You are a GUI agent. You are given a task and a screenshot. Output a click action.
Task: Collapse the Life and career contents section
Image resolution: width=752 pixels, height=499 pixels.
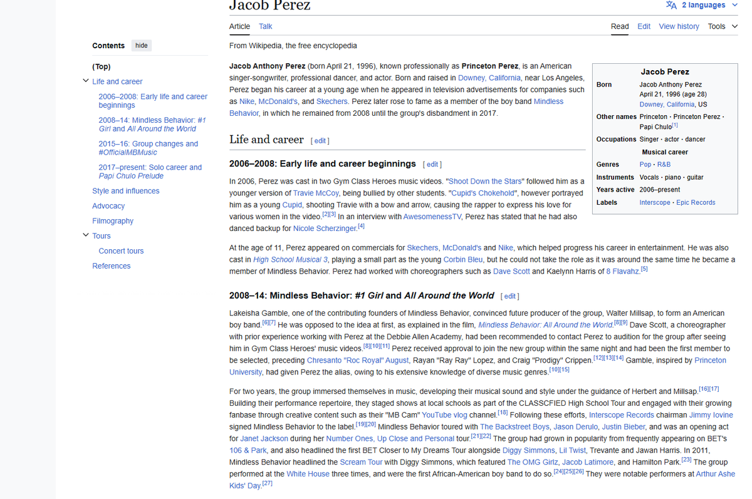[x=86, y=81]
